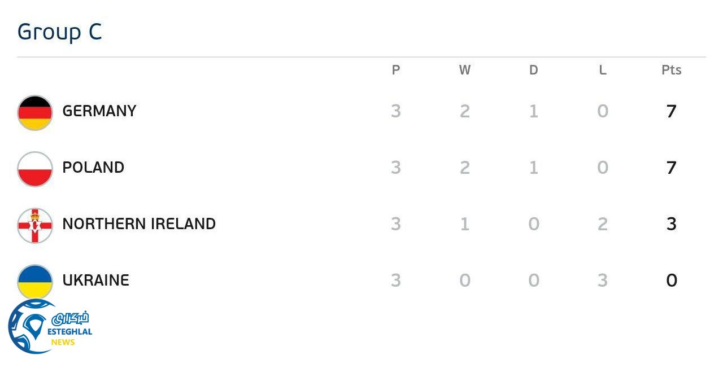Screen dimensions: 723x368
Task: Click the Germany flag icon
Action: (x=35, y=112)
